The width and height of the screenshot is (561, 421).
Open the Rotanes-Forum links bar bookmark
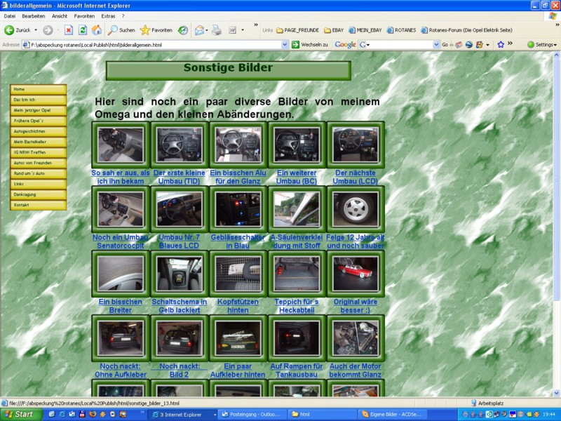point(468,30)
